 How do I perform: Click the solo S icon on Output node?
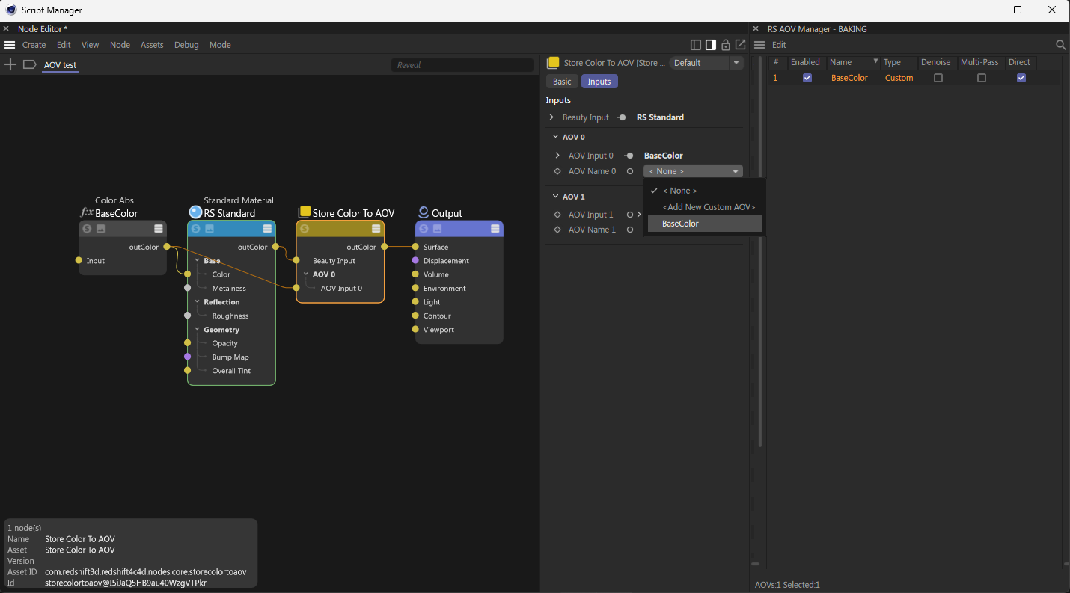424,229
